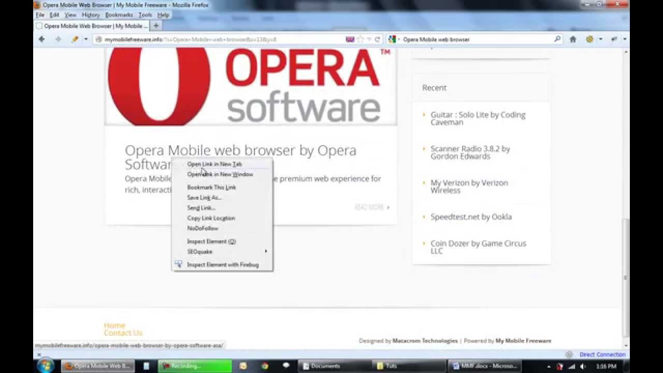This screenshot has height=373, width=663.
Task: Click the yellow gear add-on icon
Action: [x=589, y=39]
